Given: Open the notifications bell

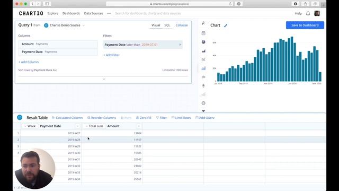Looking at the screenshot, I should (308, 13).
